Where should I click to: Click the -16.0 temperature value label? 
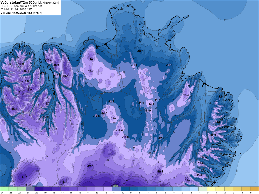point(21,64)
